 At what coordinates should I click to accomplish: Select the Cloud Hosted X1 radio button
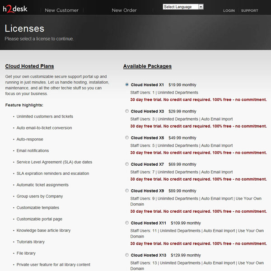point(127,84)
